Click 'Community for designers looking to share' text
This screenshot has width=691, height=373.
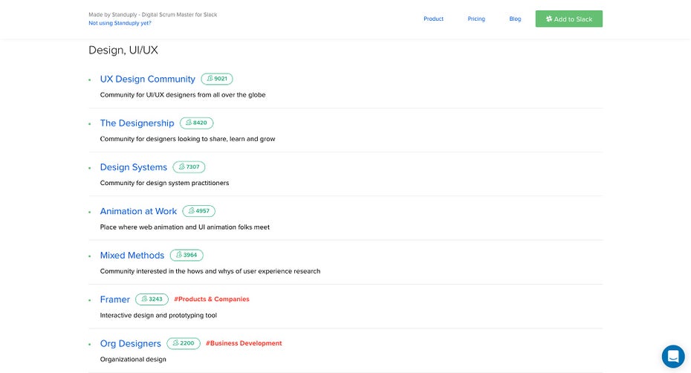(188, 139)
